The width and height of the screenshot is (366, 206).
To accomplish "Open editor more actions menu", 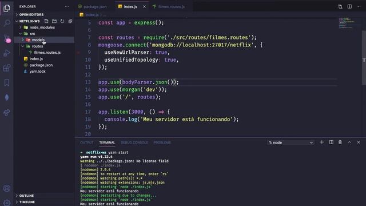I will tap(359, 6).
